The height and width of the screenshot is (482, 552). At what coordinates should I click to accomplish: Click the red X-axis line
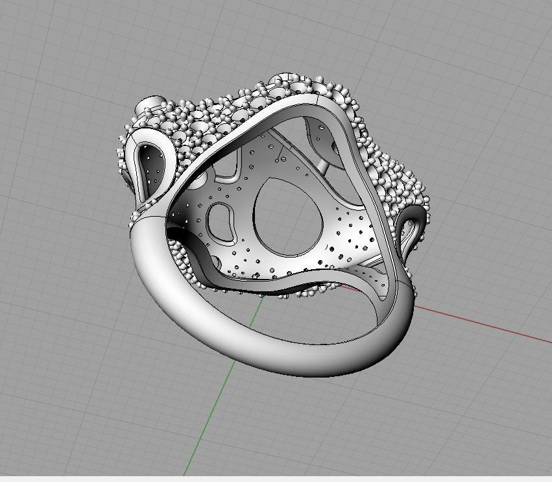coord(483,324)
